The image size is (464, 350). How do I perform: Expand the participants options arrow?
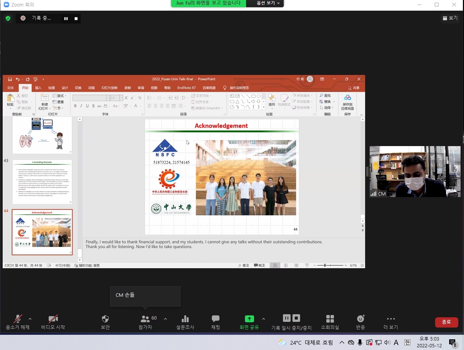point(165,318)
